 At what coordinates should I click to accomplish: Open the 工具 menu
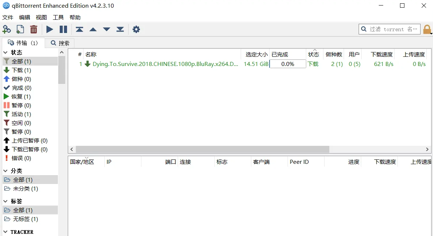tap(58, 17)
